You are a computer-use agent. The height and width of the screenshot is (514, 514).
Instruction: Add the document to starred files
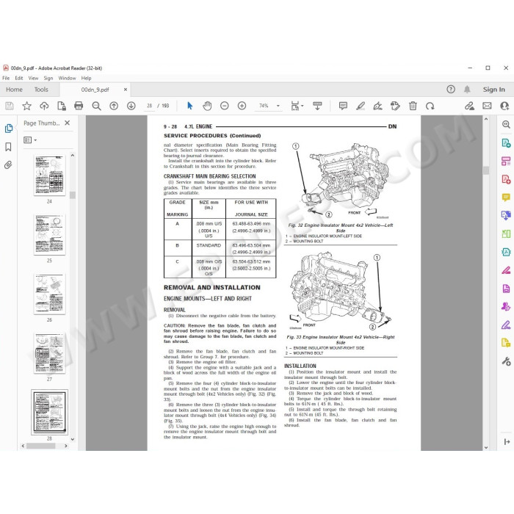27,106
